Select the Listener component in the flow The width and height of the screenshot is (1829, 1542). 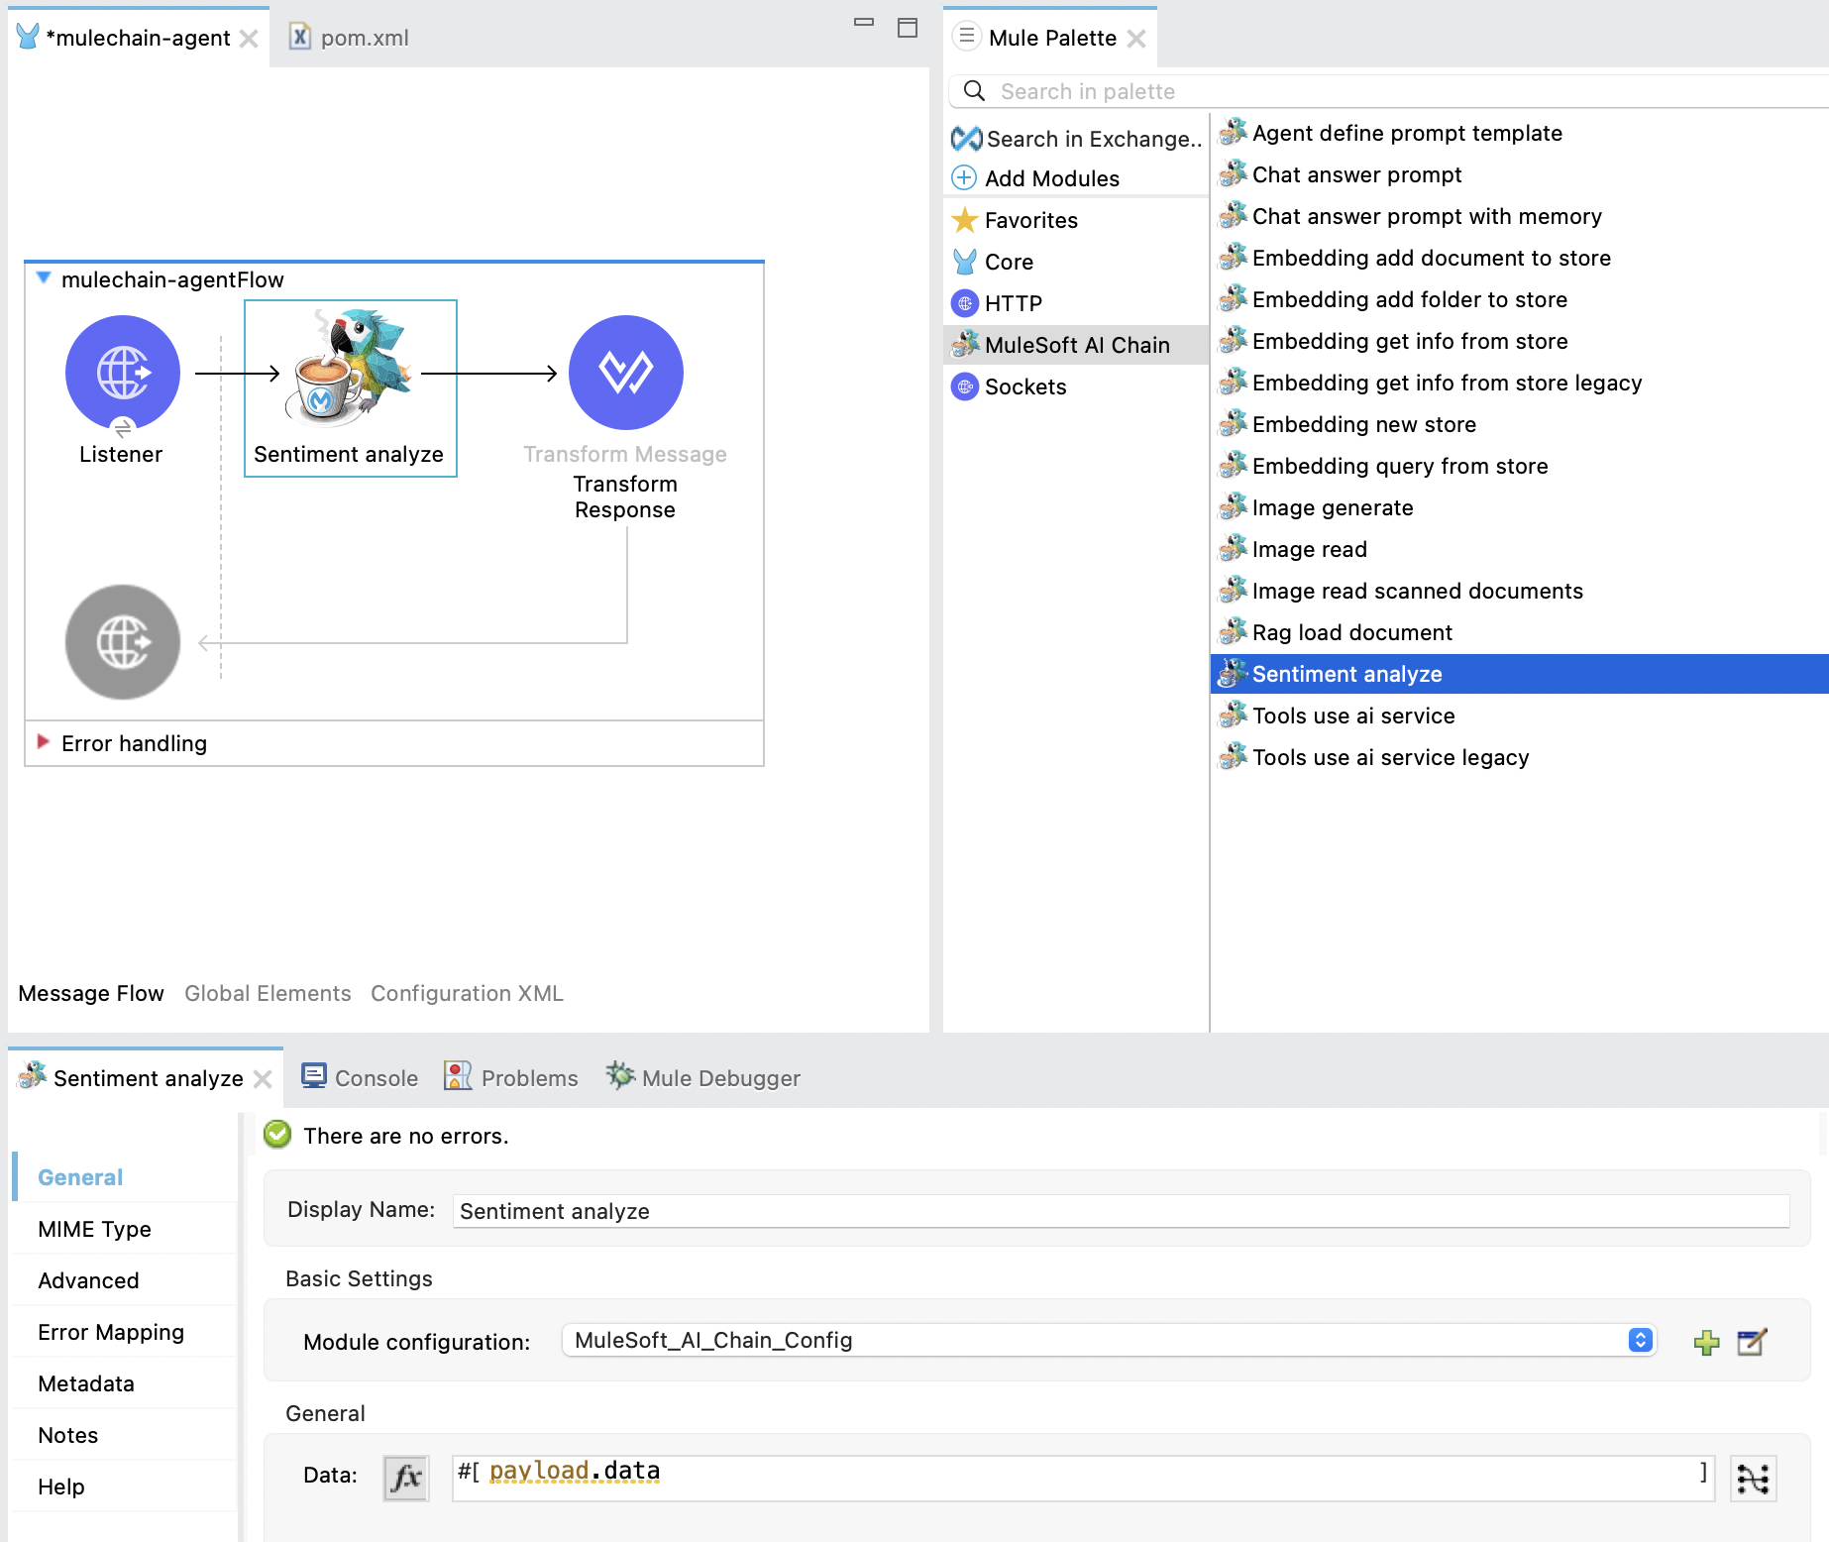(x=123, y=373)
